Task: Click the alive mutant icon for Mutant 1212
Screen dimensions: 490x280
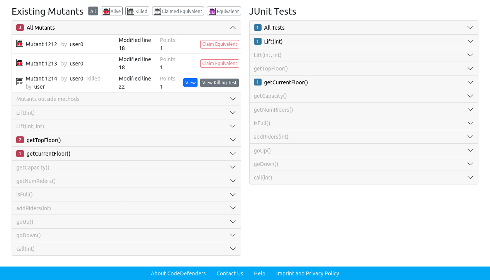Action: pyautogui.click(x=20, y=43)
